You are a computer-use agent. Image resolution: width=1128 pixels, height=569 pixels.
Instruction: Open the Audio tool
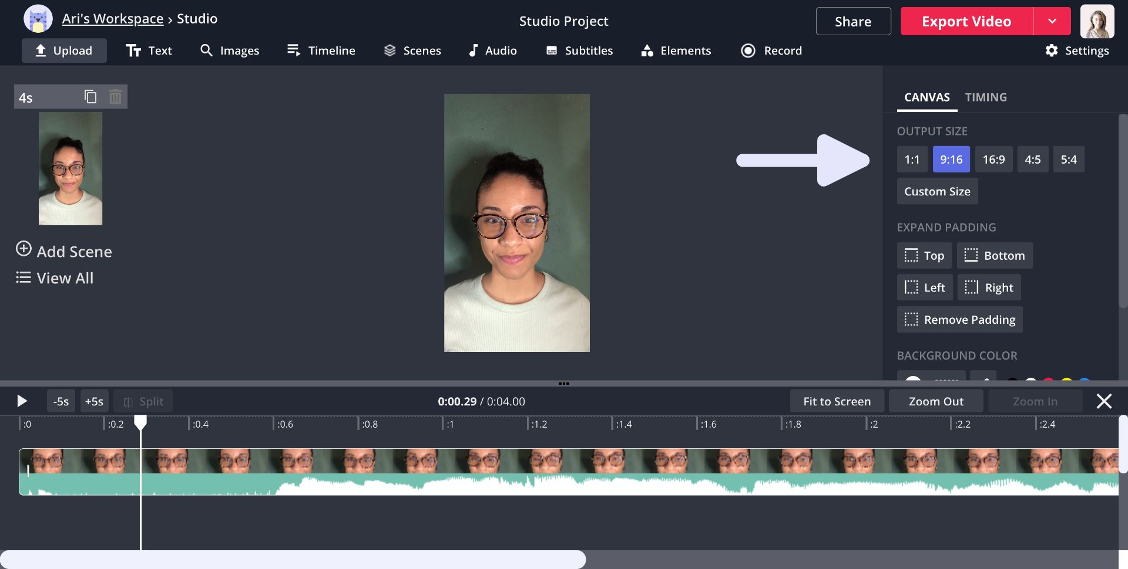coord(492,50)
